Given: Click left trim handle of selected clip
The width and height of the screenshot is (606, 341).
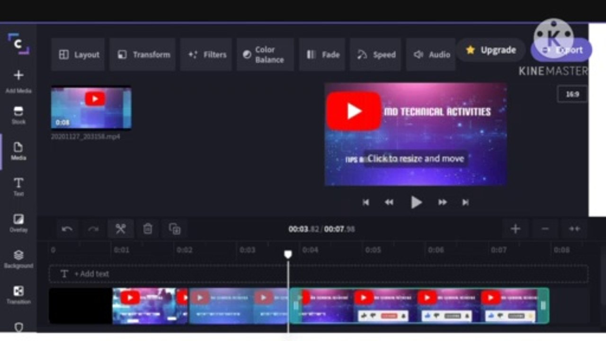Looking at the screenshot, I should [295, 306].
